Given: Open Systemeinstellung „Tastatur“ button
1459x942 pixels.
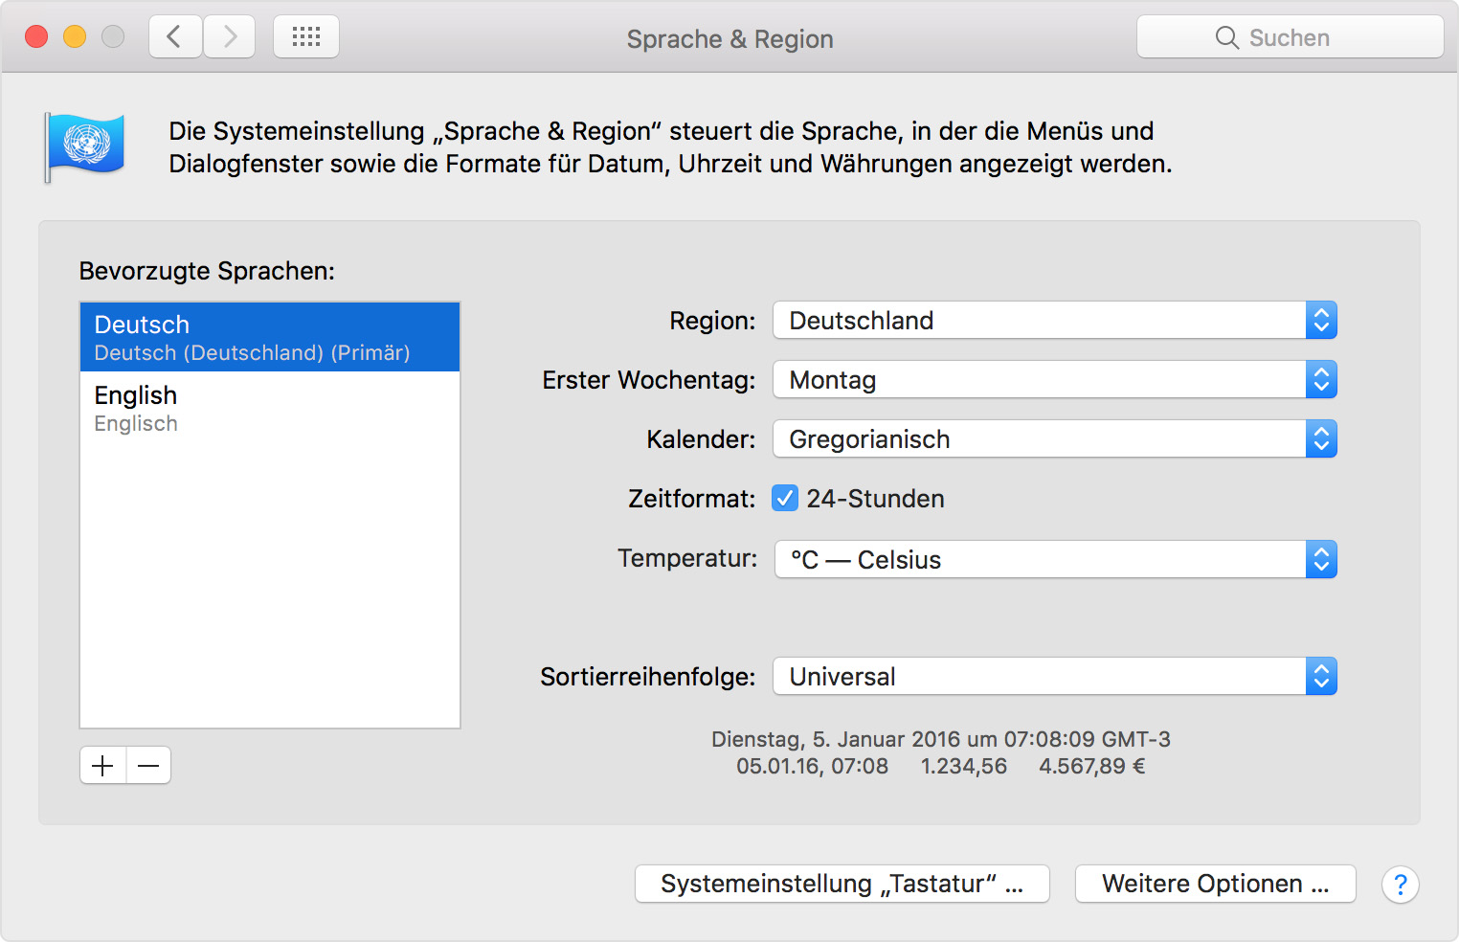Looking at the screenshot, I should point(842,884).
